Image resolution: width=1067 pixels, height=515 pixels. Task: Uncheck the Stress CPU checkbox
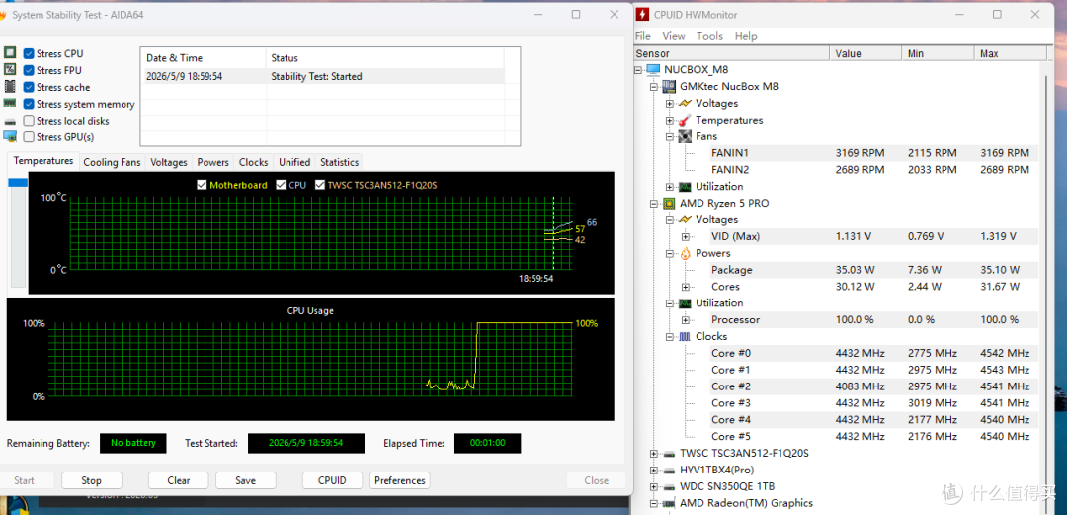point(29,53)
